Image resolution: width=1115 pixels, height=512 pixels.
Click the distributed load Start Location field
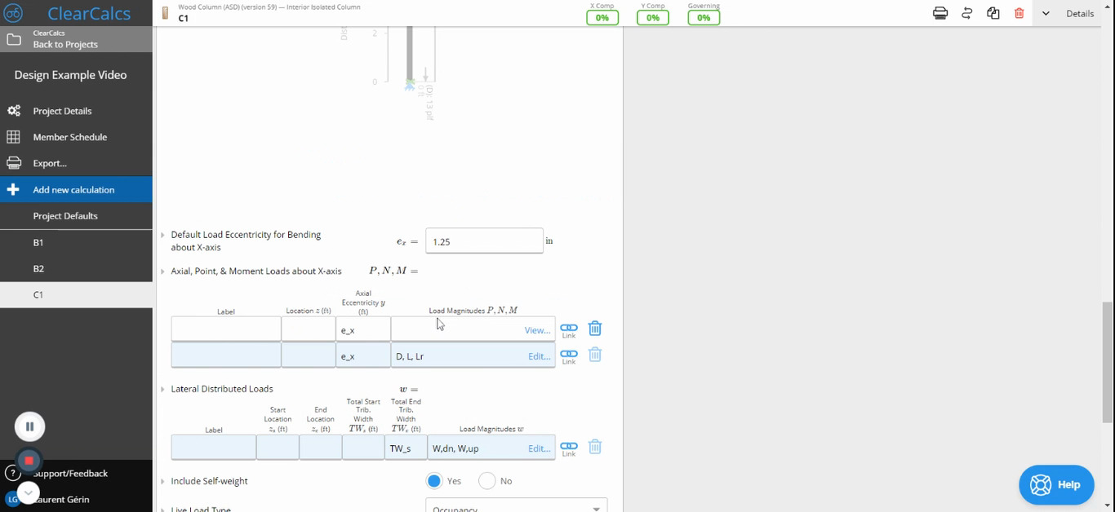[x=278, y=448]
